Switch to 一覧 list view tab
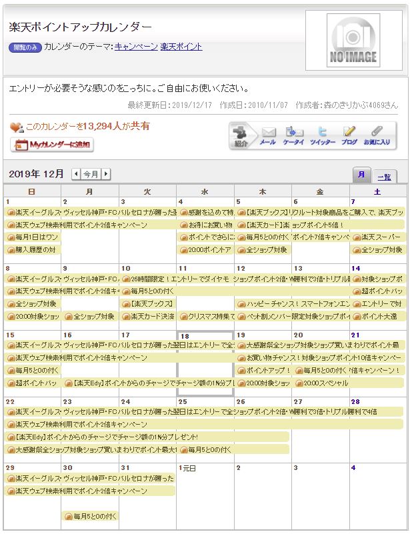Screen dimensions: 410x534 pyautogui.click(x=384, y=177)
